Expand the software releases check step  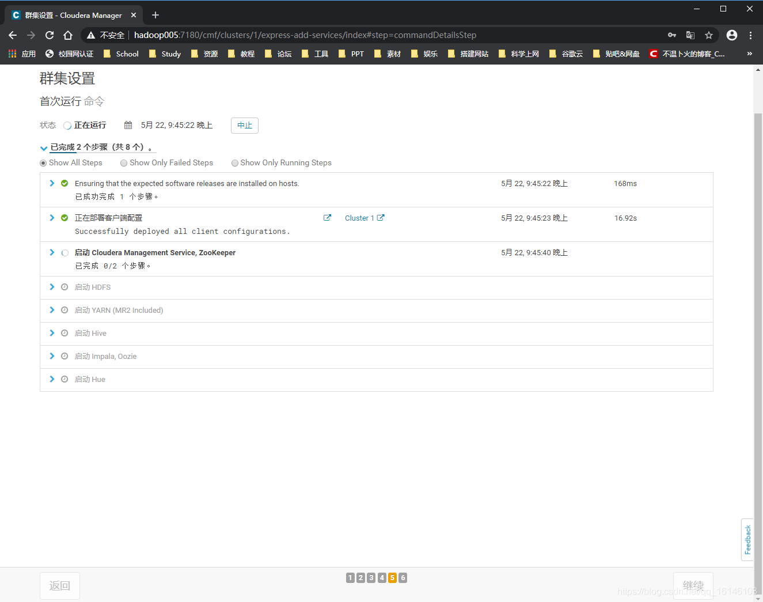coord(52,183)
